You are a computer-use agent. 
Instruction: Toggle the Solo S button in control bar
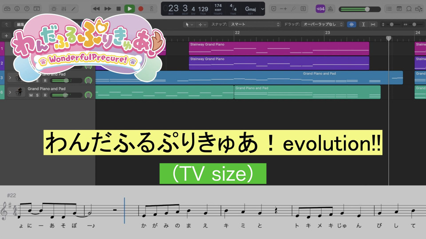point(303,9)
